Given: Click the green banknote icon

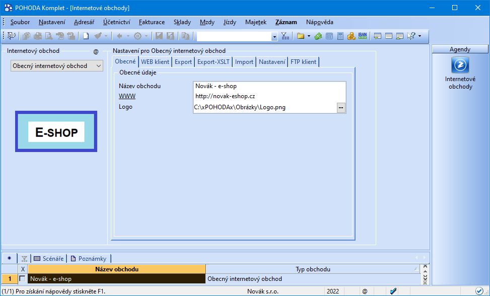Looking at the screenshot, I should coord(318,36).
